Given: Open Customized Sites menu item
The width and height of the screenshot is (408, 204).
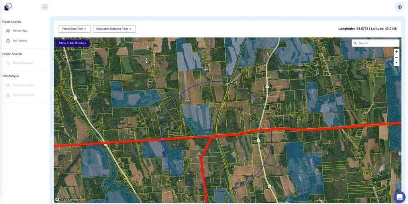Looking at the screenshot, I should tap(24, 95).
